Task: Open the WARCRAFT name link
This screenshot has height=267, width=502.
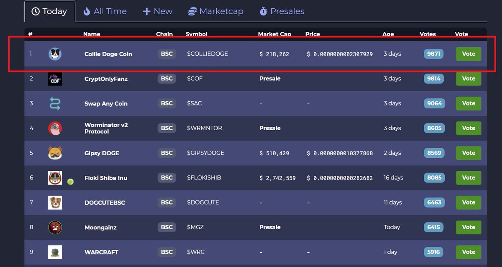Action: [101, 252]
